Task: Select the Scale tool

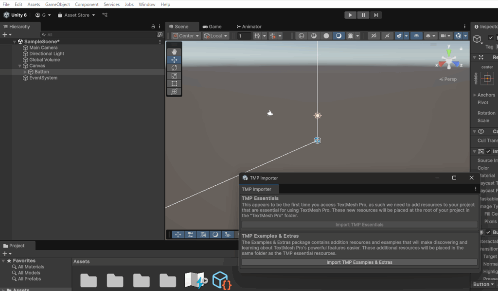Action: 174,76
